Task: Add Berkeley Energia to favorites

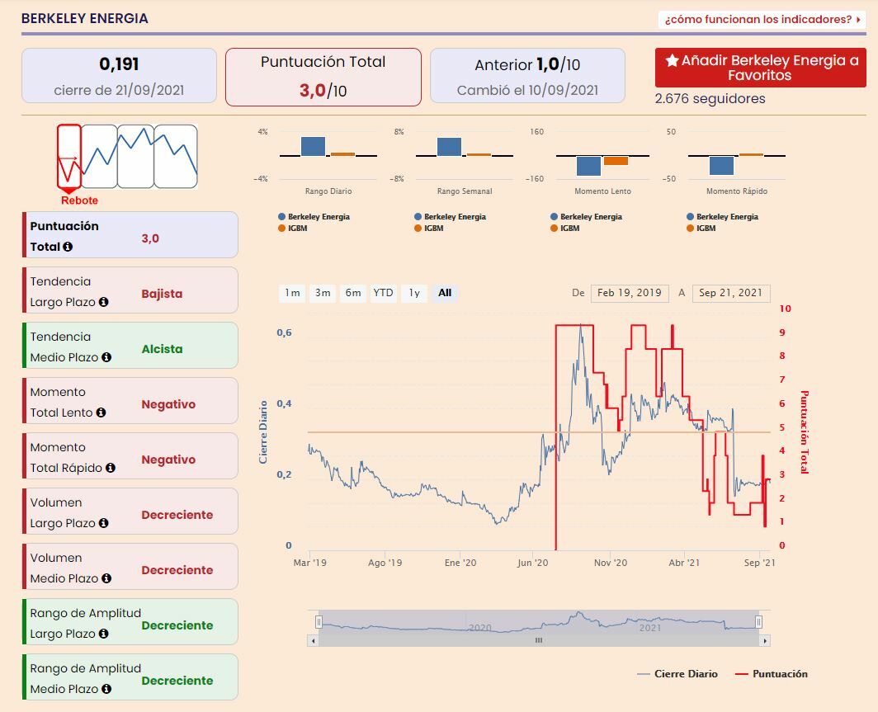Action: [x=761, y=68]
